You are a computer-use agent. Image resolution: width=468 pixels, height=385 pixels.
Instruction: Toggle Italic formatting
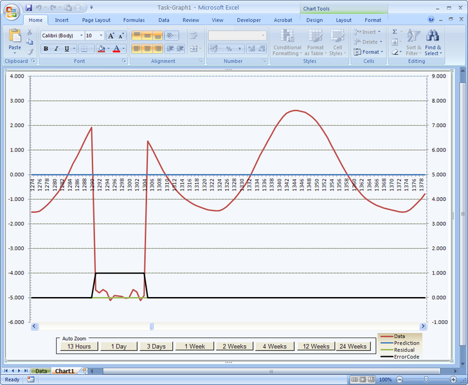coord(57,49)
